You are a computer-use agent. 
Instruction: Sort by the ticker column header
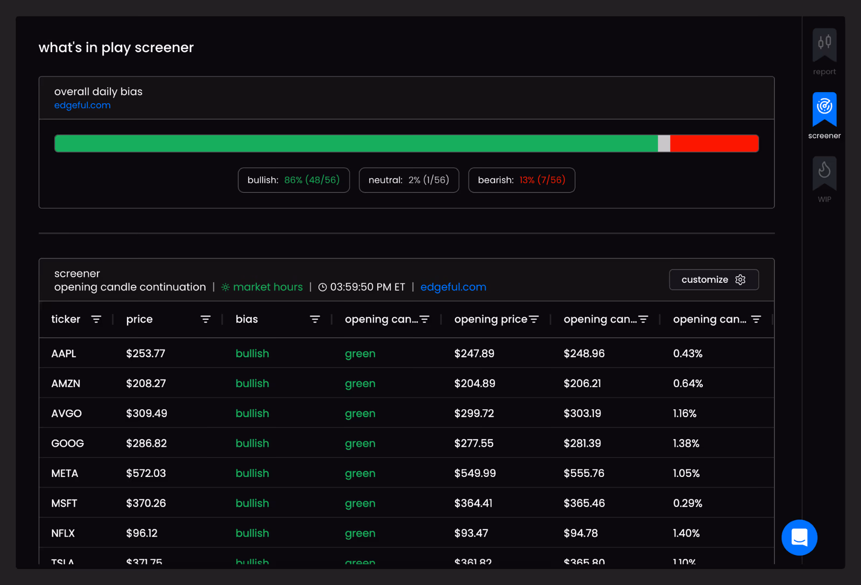pos(66,319)
